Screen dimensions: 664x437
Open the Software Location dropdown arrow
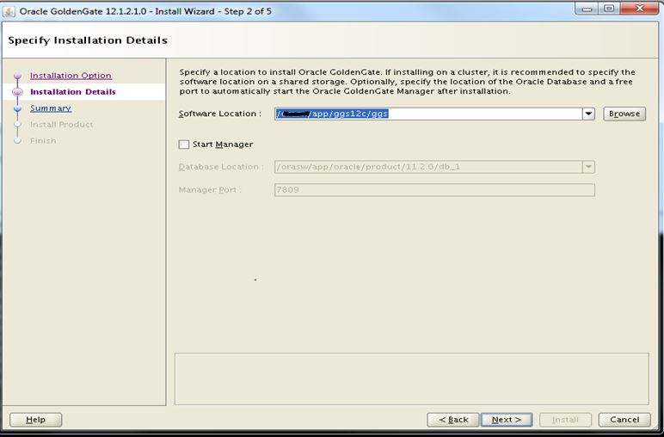(588, 114)
